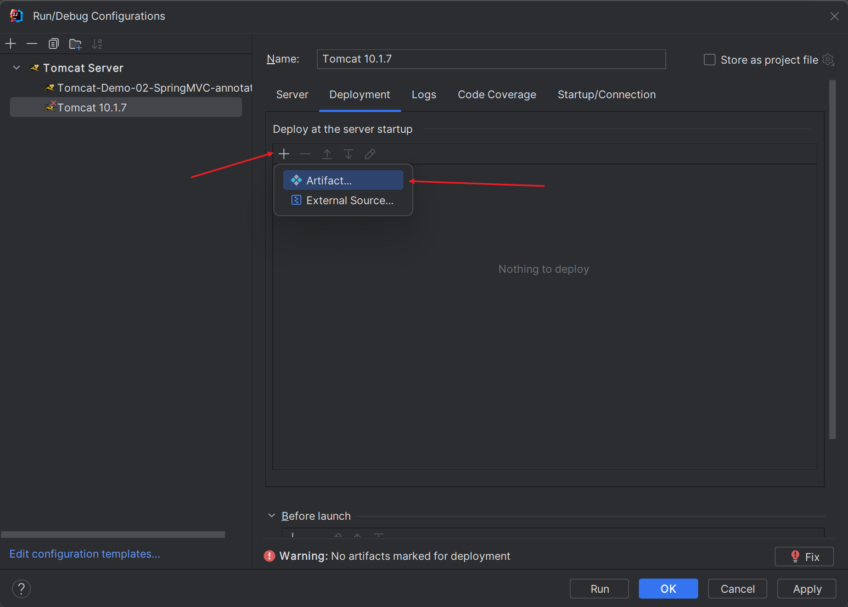The image size is (848, 607).
Task: Close the Run/Debug Configurations dialog
Action: click(834, 16)
